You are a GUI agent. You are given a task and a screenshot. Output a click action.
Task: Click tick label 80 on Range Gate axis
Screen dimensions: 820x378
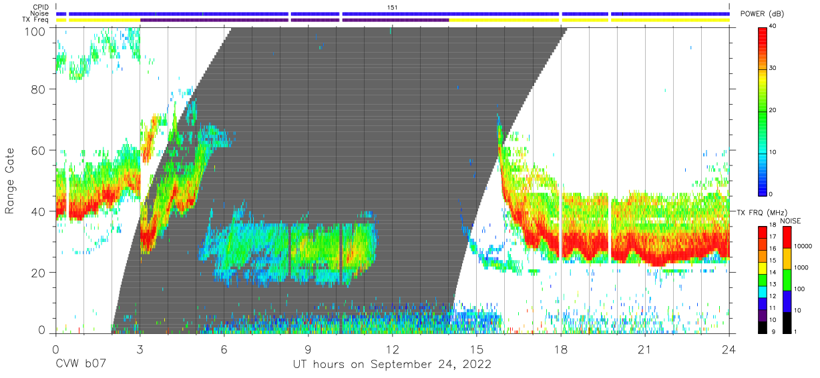point(39,89)
